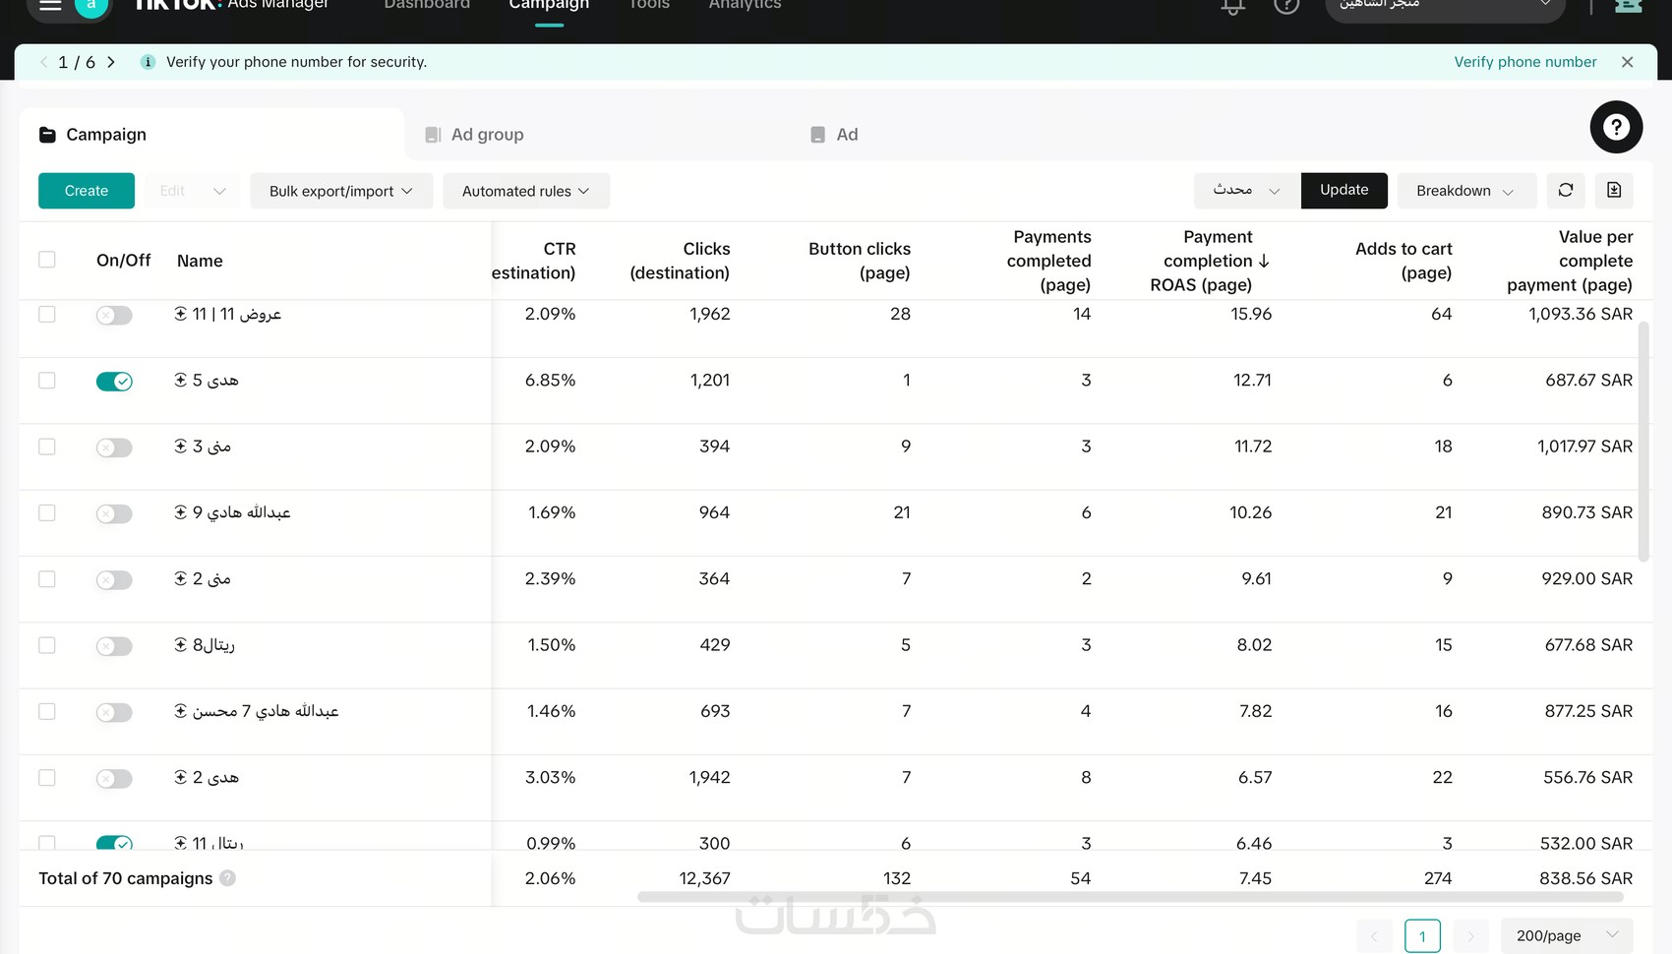This screenshot has height=954, width=1672.
Task: Click the export report document icon
Action: [1614, 191]
